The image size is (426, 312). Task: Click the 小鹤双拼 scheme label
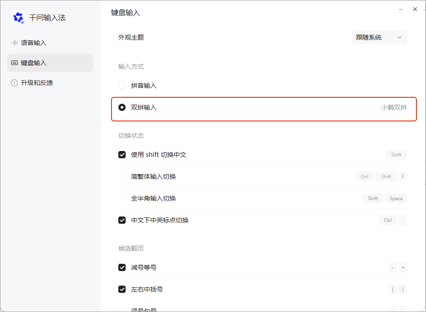394,107
